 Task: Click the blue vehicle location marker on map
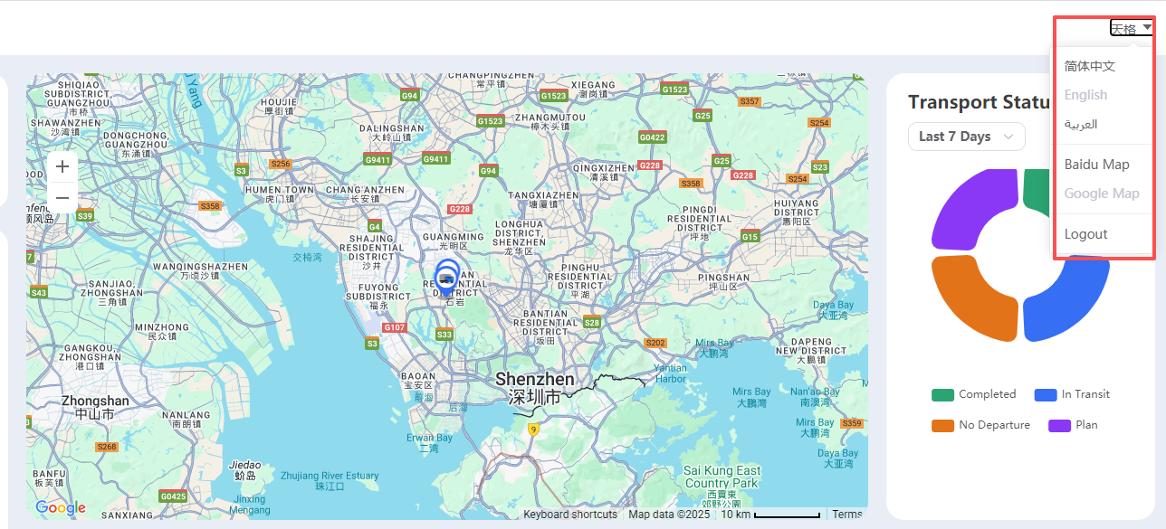[445, 278]
